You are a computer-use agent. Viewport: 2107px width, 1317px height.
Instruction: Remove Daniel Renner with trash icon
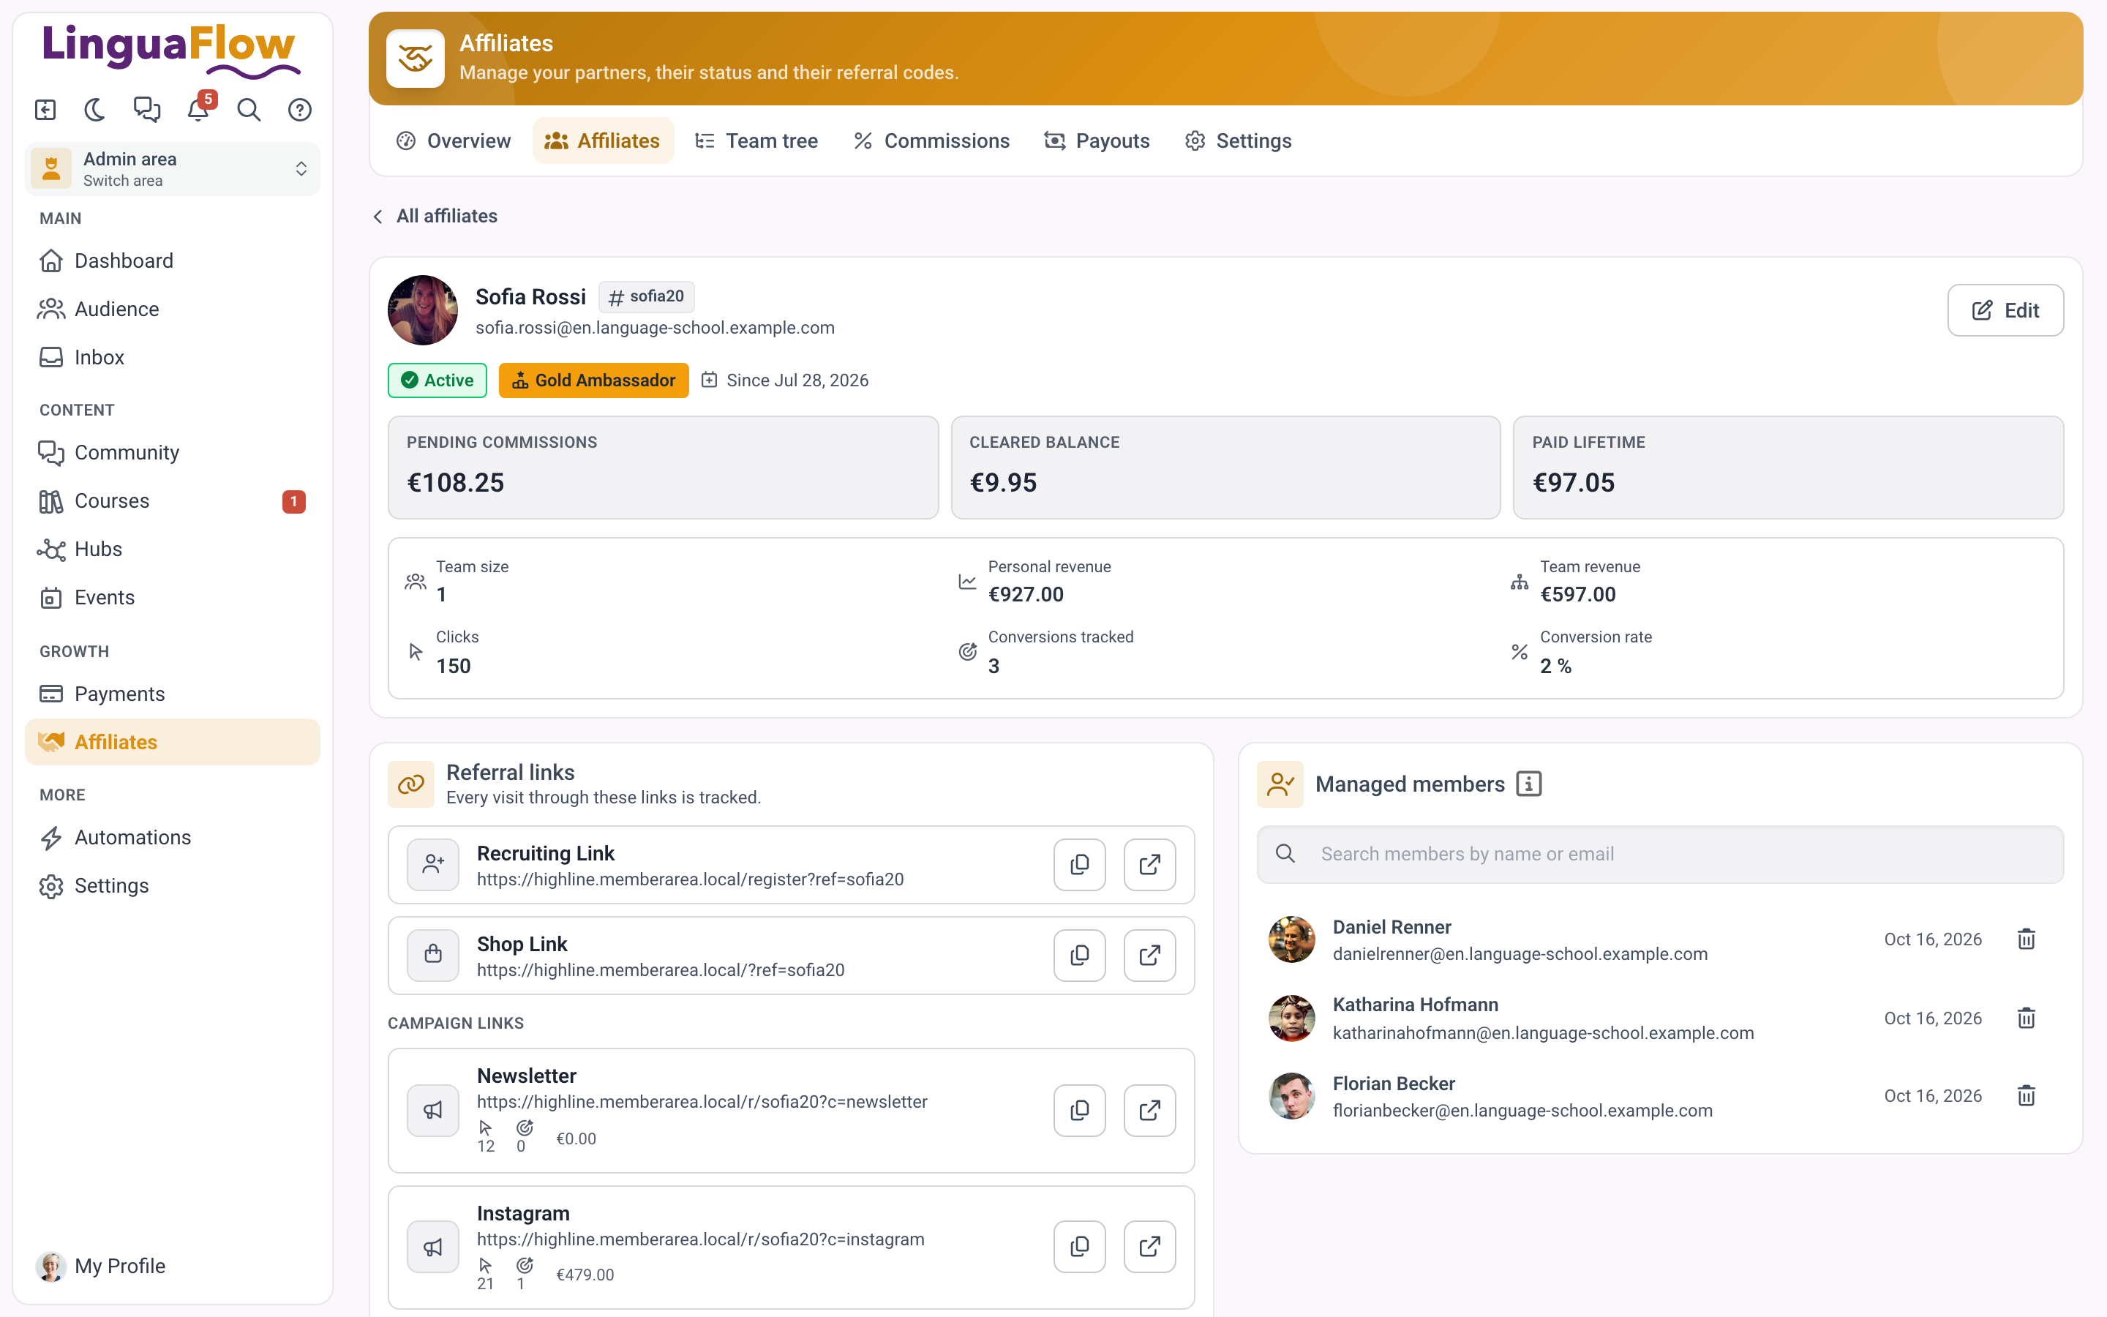click(2026, 940)
